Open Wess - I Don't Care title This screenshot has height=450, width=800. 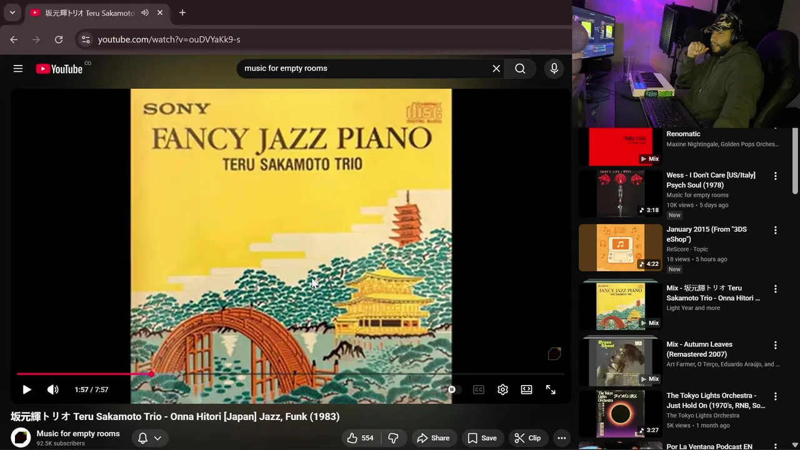(711, 180)
